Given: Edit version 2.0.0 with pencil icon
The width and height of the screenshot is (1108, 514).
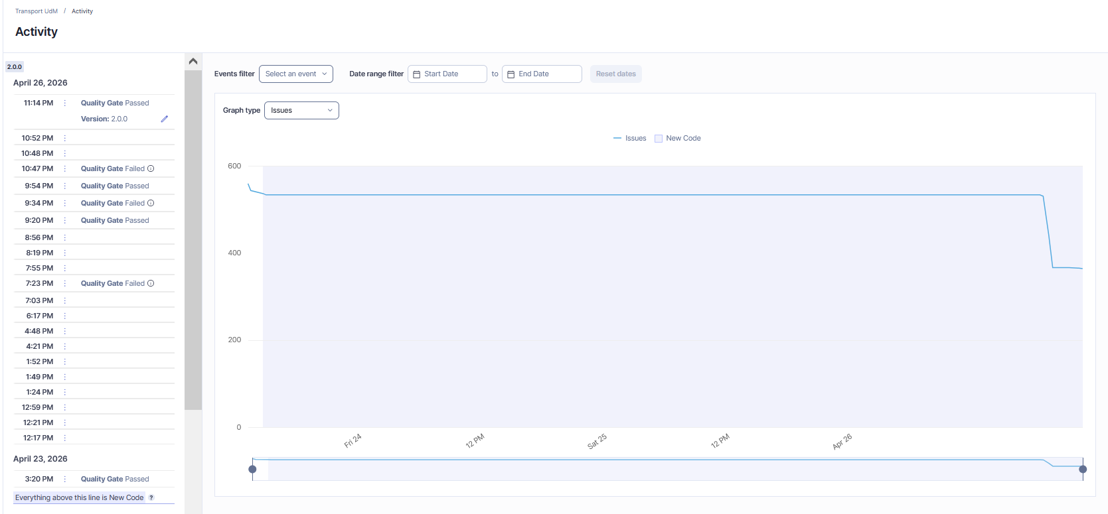Looking at the screenshot, I should point(164,119).
